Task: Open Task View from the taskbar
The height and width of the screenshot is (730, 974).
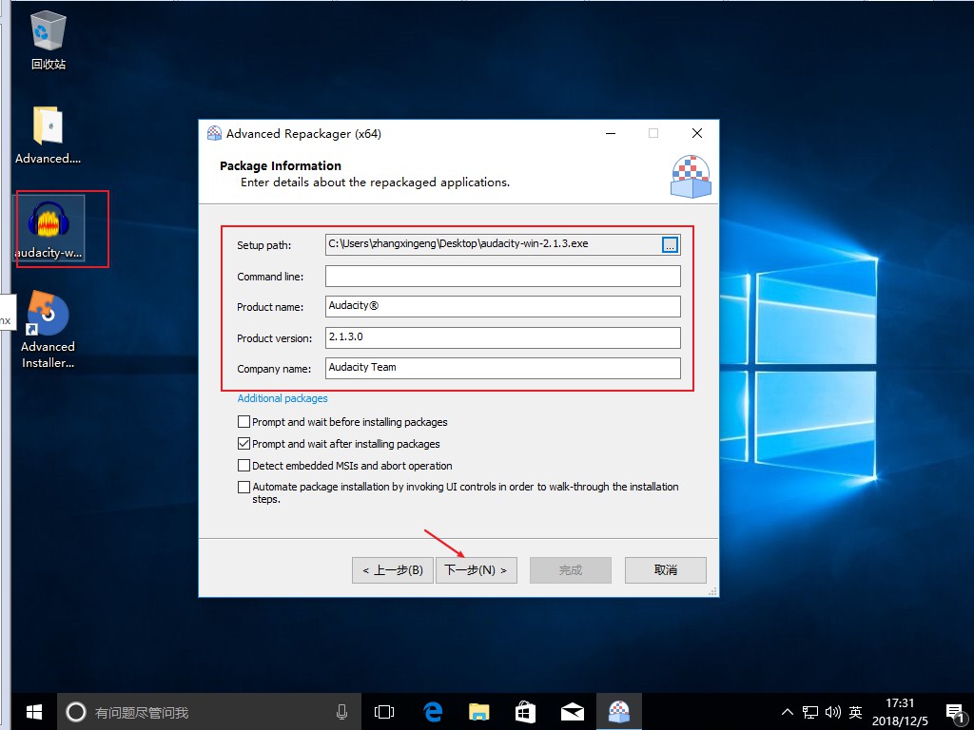Action: tap(384, 712)
